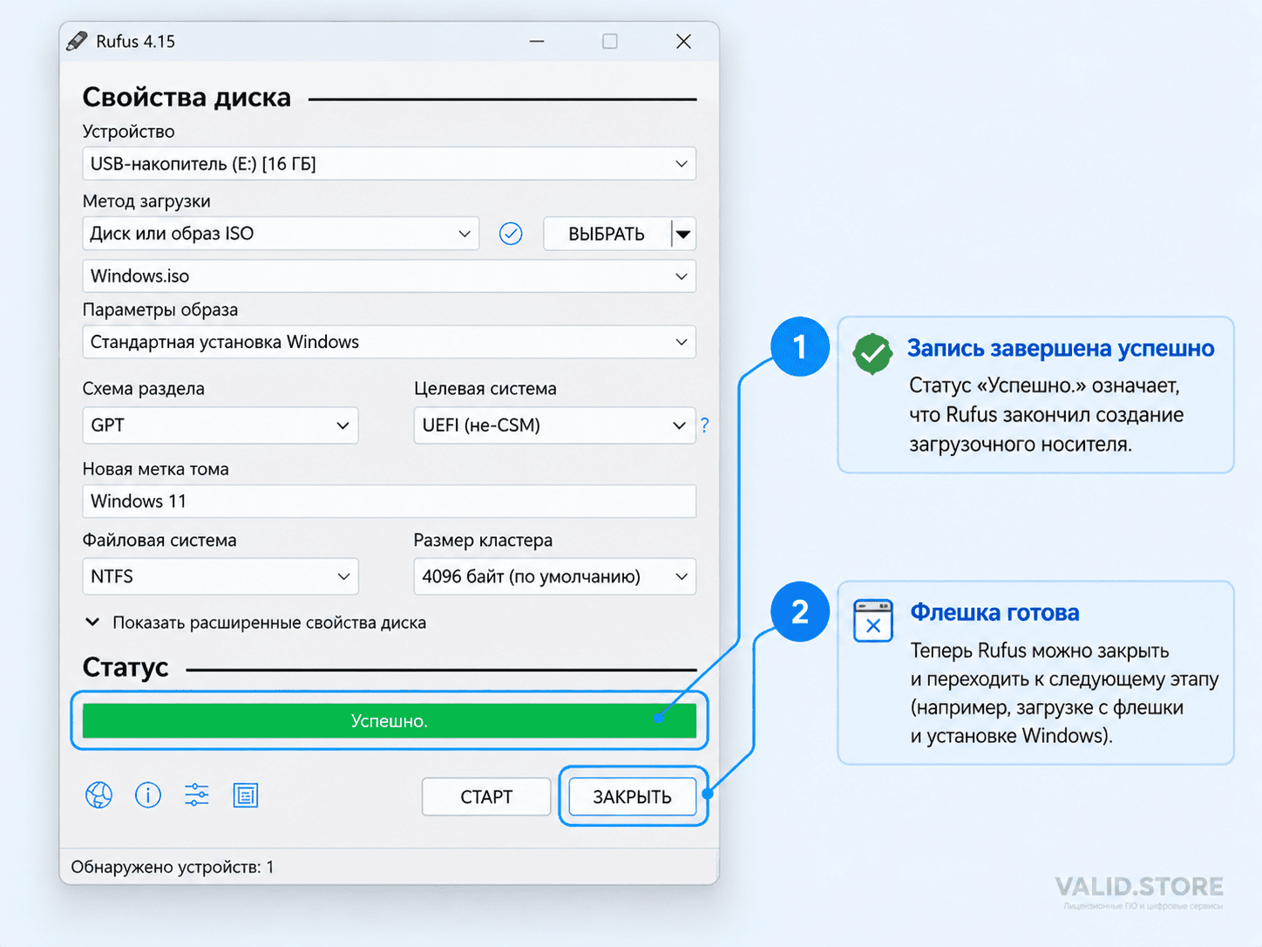The height and width of the screenshot is (947, 1262).
Task: Click the Файловая система label
Action: (x=159, y=541)
